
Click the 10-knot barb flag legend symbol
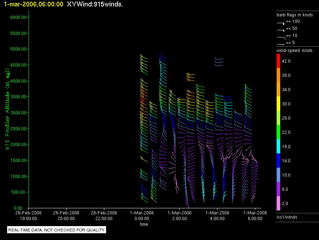click(281, 37)
